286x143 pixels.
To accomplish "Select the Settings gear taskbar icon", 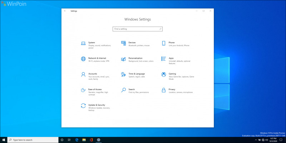I will pyautogui.click(x=99, y=140).
